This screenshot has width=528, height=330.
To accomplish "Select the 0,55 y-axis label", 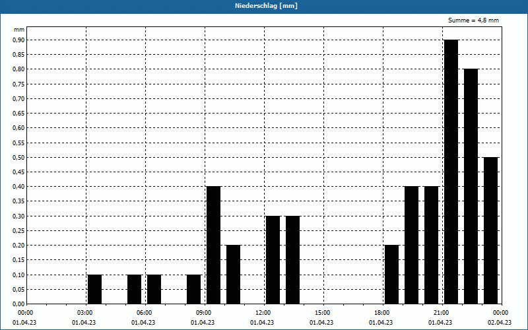I will point(18,143).
